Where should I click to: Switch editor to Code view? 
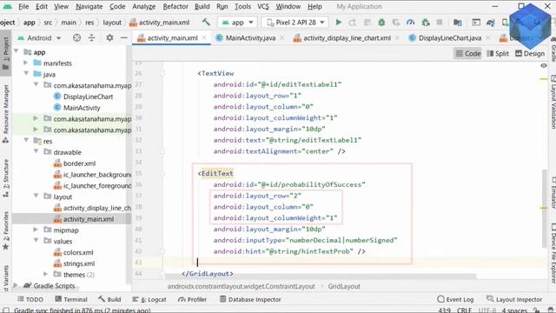(468, 53)
